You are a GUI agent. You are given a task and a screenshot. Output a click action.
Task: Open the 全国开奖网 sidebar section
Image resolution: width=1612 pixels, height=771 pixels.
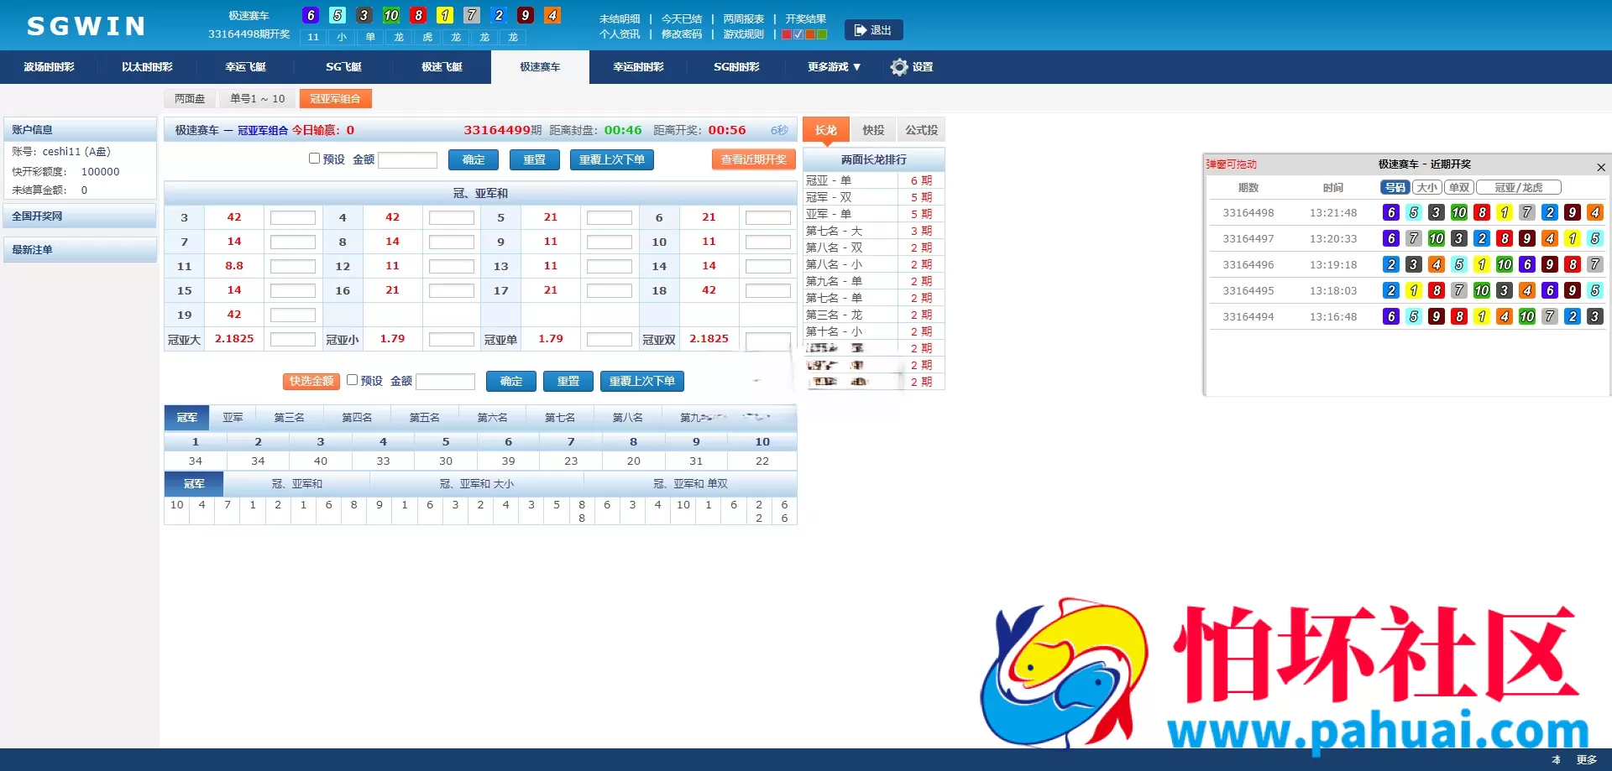80,216
